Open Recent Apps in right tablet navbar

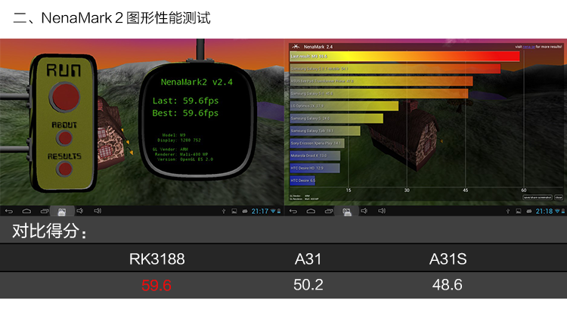tap(328, 211)
